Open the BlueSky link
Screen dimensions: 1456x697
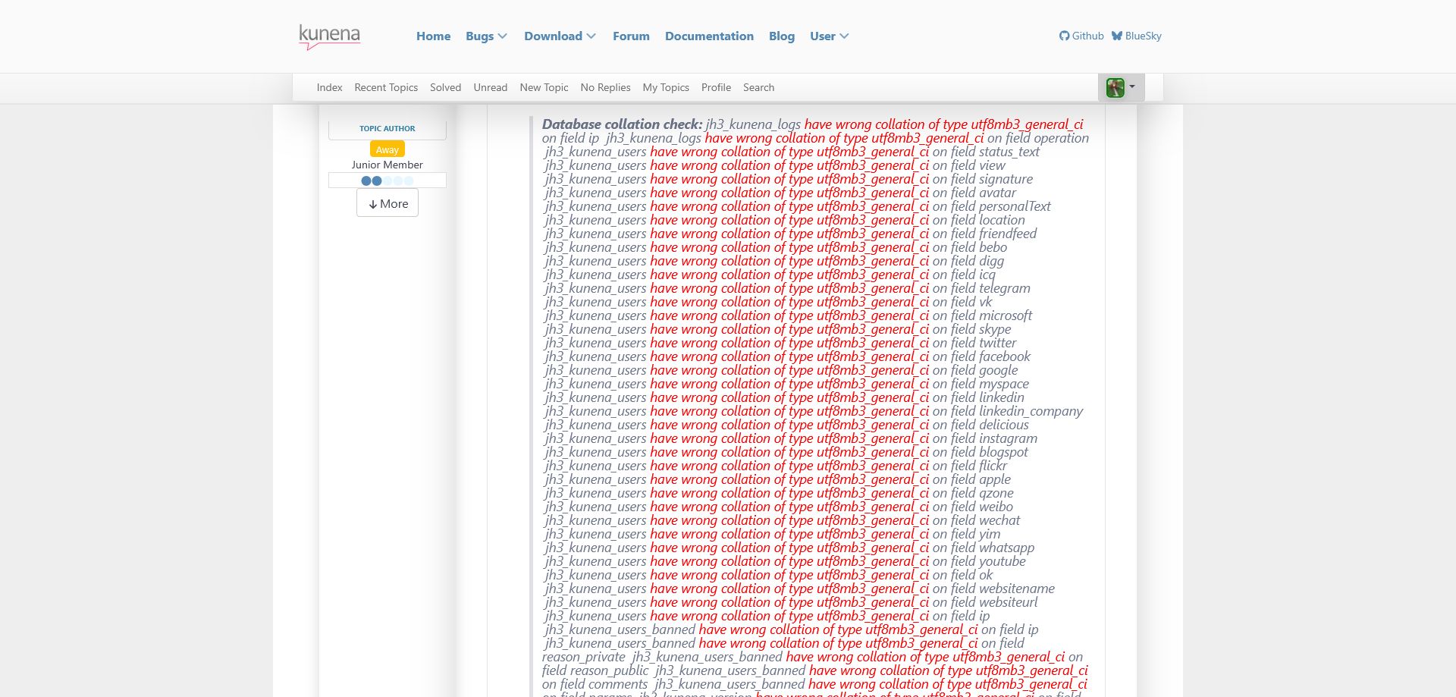point(1136,36)
